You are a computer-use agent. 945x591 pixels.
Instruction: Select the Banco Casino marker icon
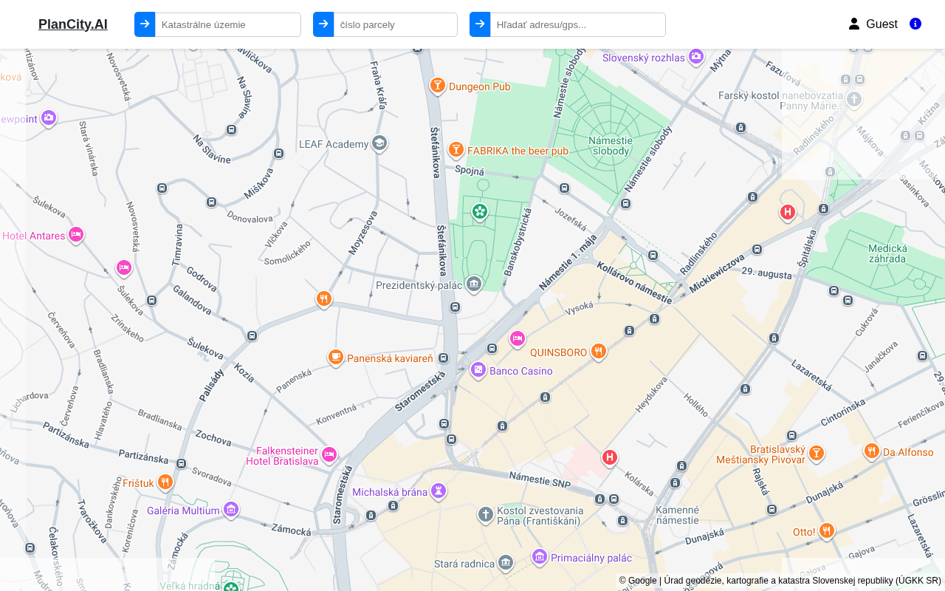click(x=478, y=369)
